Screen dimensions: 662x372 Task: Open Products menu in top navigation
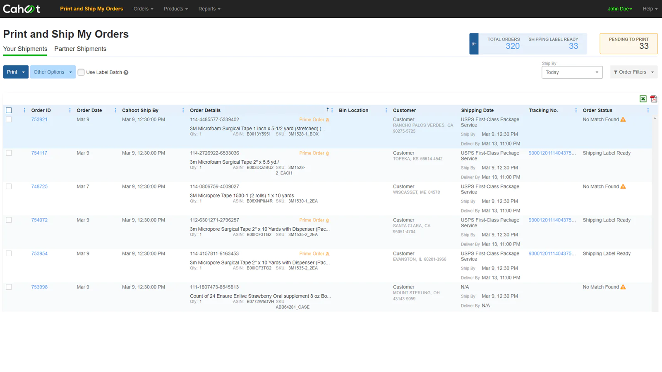click(x=176, y=9)
